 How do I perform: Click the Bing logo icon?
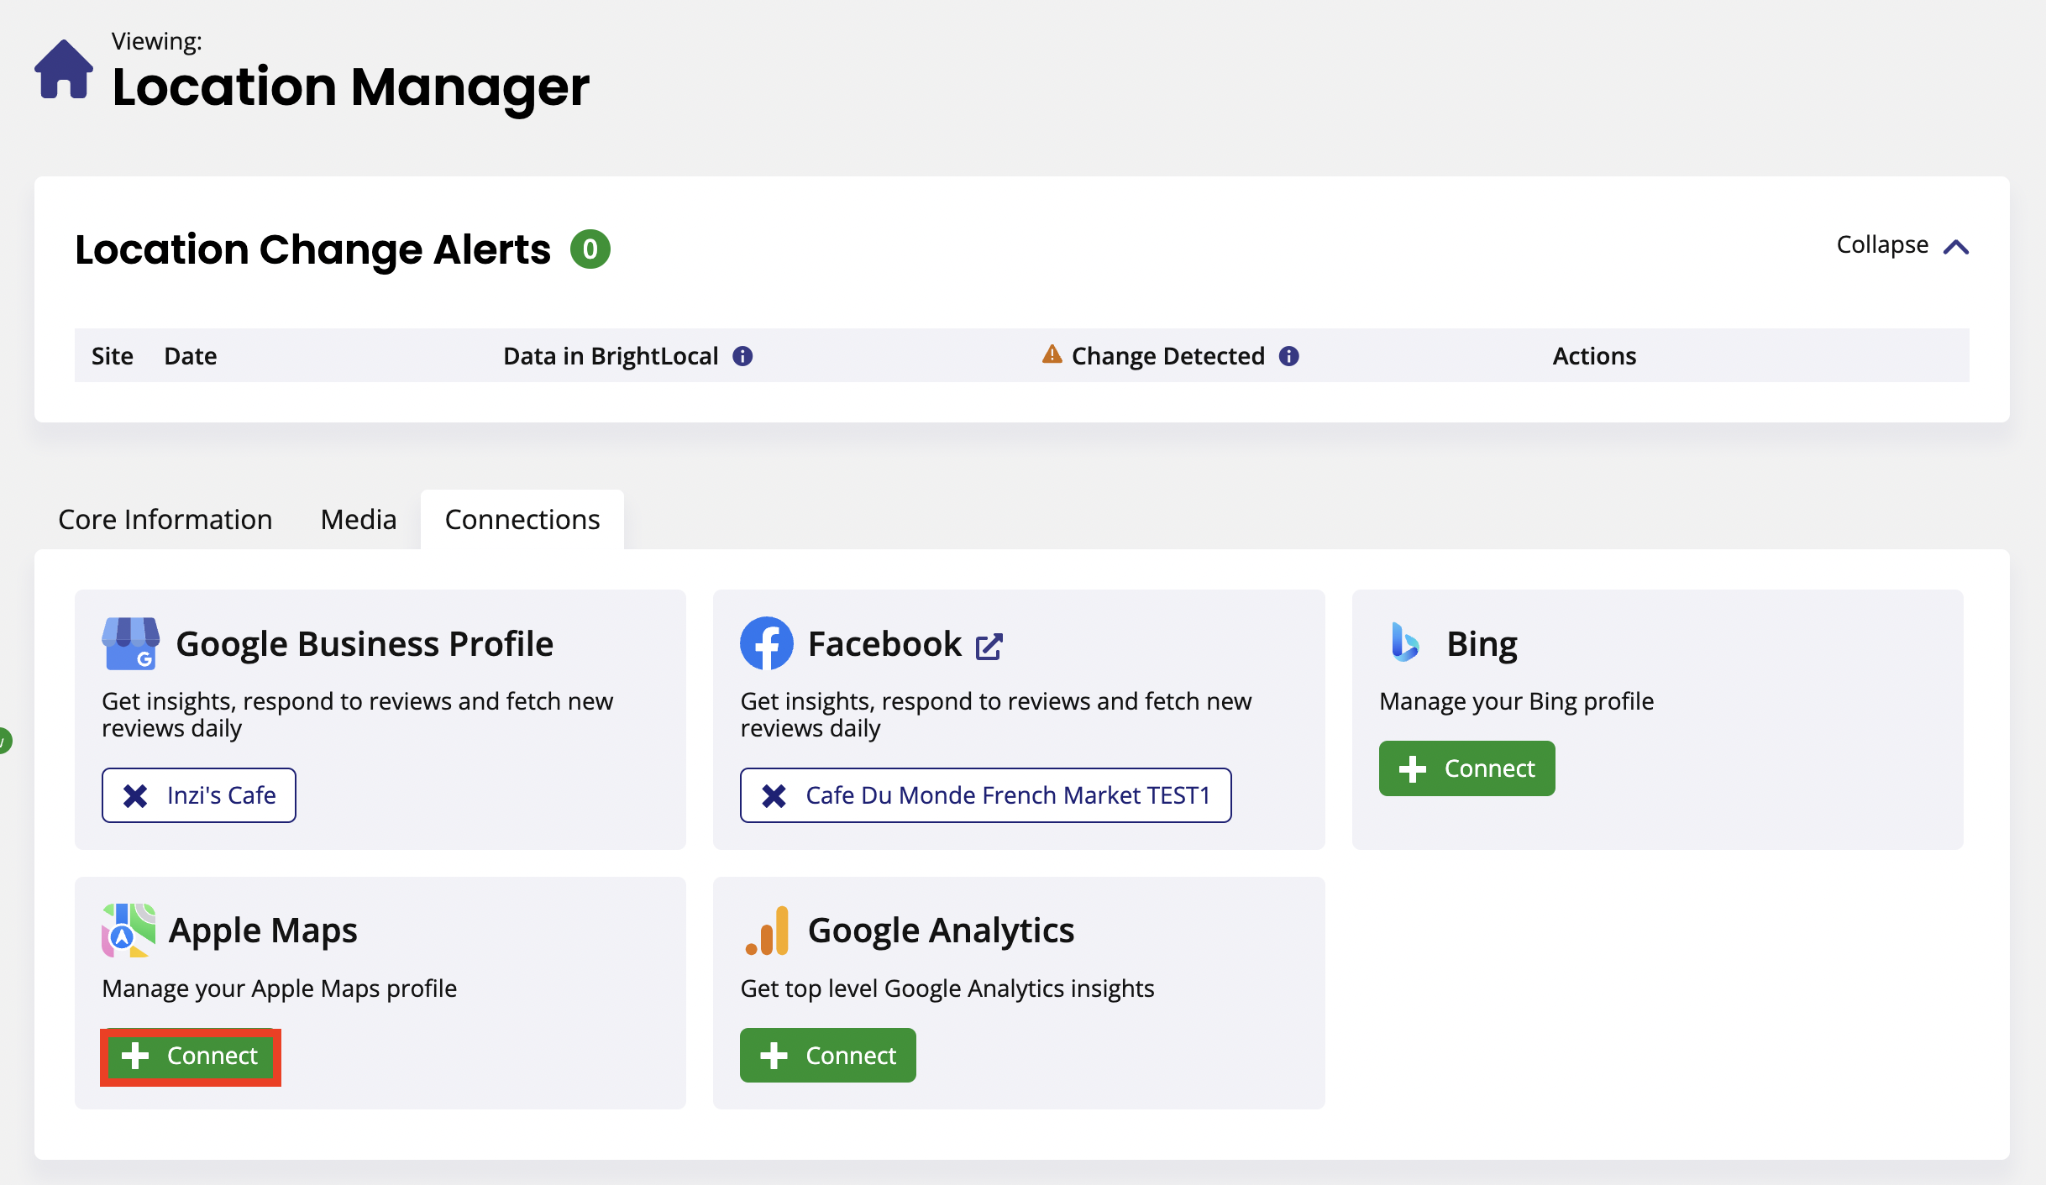pos(1405,642)
